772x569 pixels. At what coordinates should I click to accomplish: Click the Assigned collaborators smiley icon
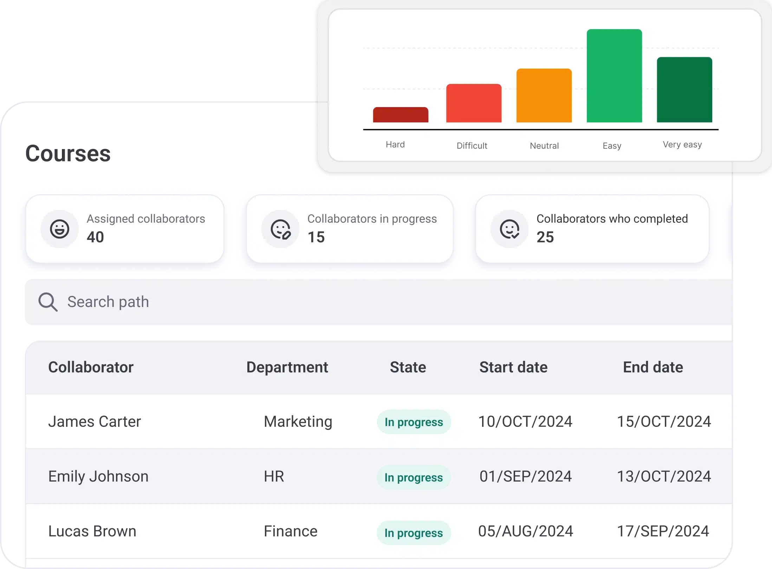59,229
